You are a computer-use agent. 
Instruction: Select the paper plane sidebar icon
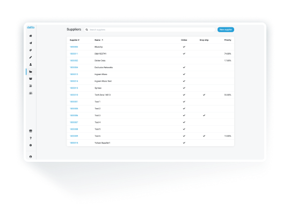click(x=31, y=43)
